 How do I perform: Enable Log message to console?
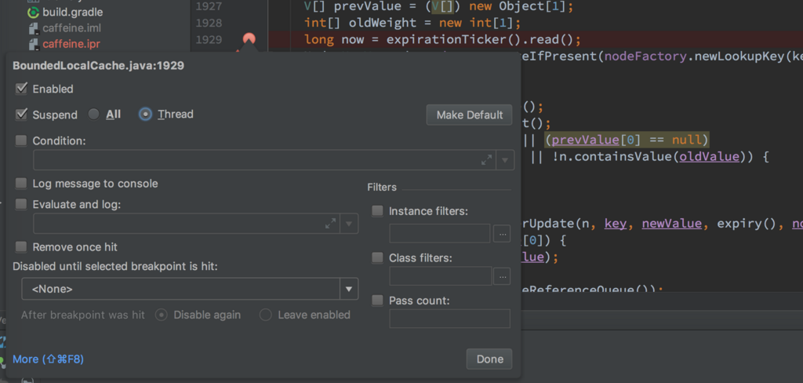click(21, 183)
